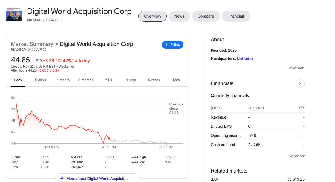The height and width of the screenshot is (182, 335).
Task: Click the 52-wk high value 175.00
Action: coord(170,157)
